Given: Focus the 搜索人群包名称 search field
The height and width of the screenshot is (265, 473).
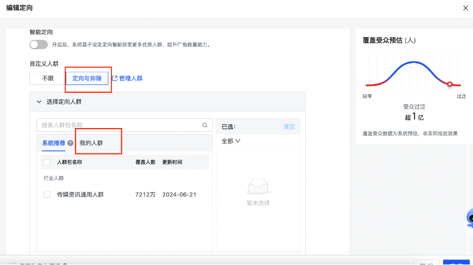Looking at the screenshot, I should pyautogui.click(x=124, y=125).
